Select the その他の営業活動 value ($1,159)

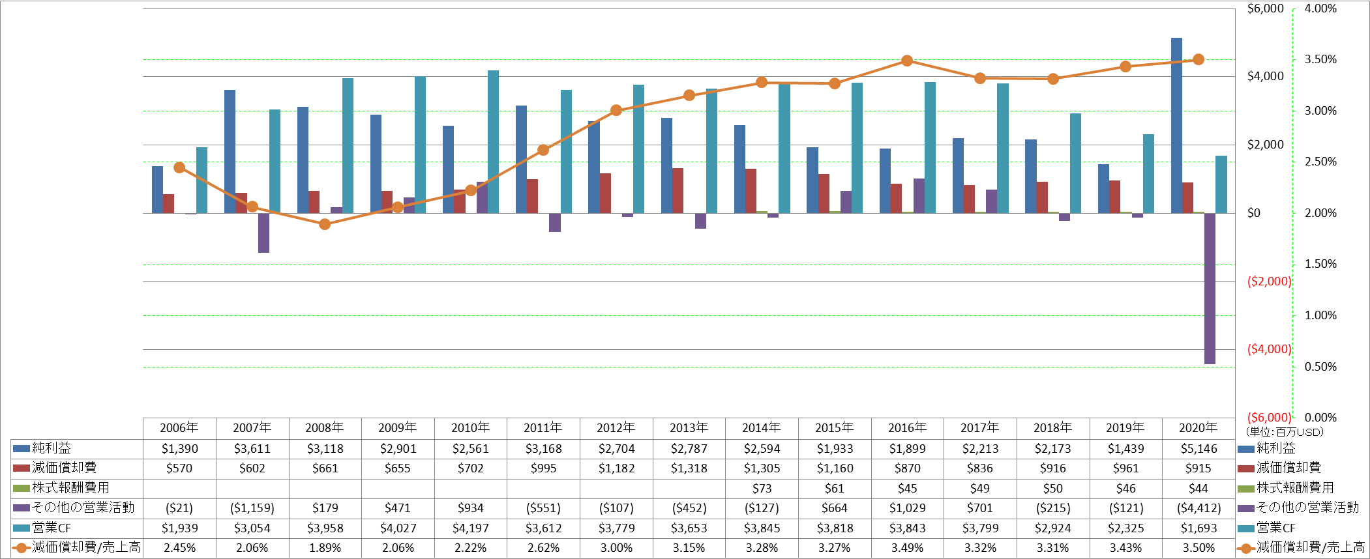[252, 508]
